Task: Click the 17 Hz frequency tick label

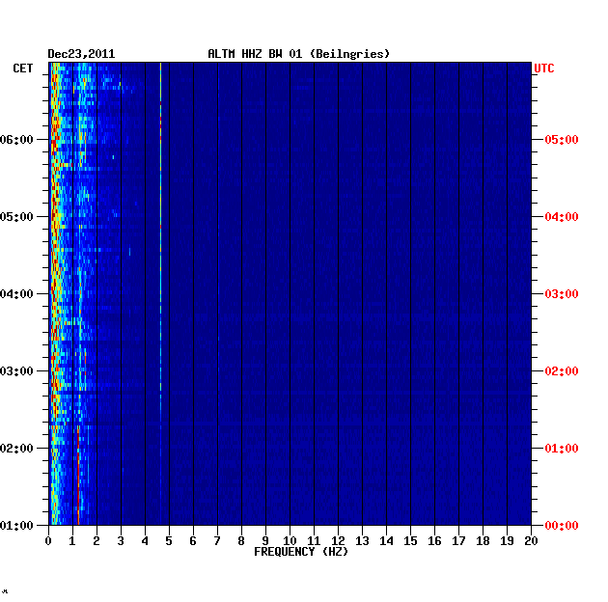Action: pos(458,541)
